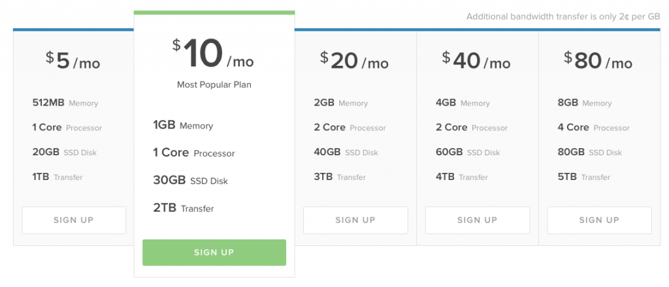Image resolution: width=669 pixels, height=287 pixels.
Task: Click the $40/mo price heading
Action: pyautogui.click(x=476, y=61)
